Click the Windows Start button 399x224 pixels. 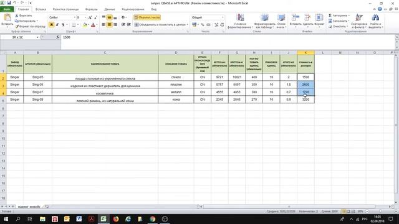[6, 219]
